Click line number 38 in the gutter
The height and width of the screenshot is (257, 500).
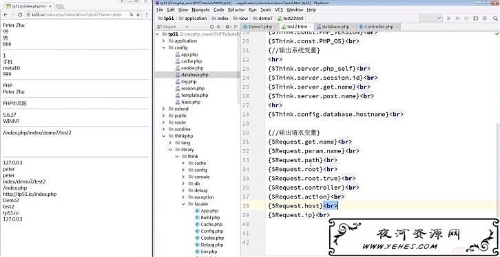246,206
